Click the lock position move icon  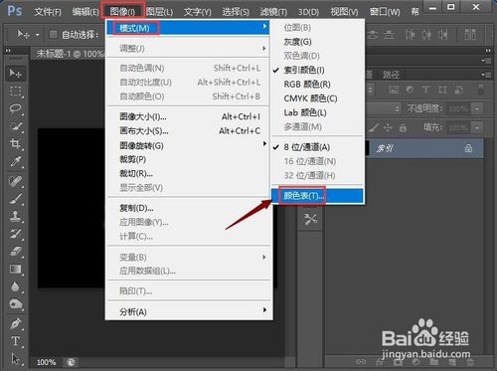tap(388, 127)
